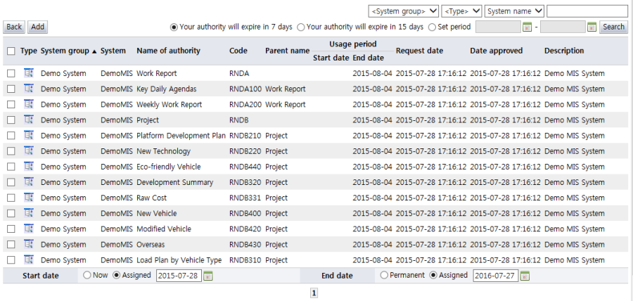
Task: Open calendar icon next to End date 2016-07-27
Action: [524, 276]
